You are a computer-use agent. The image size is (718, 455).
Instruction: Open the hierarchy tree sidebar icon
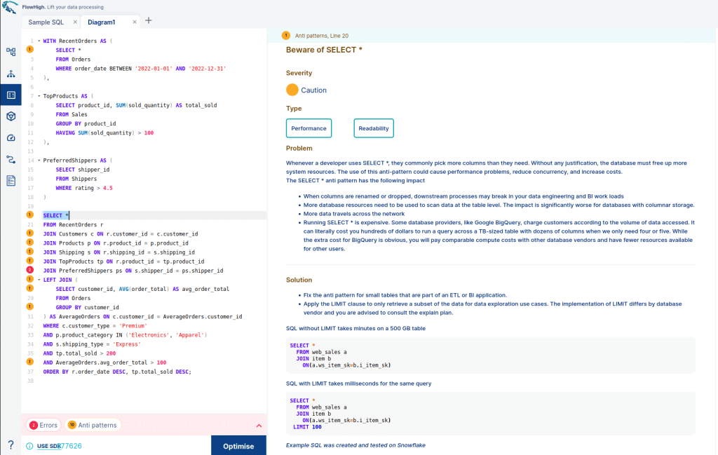coord(11,74)
